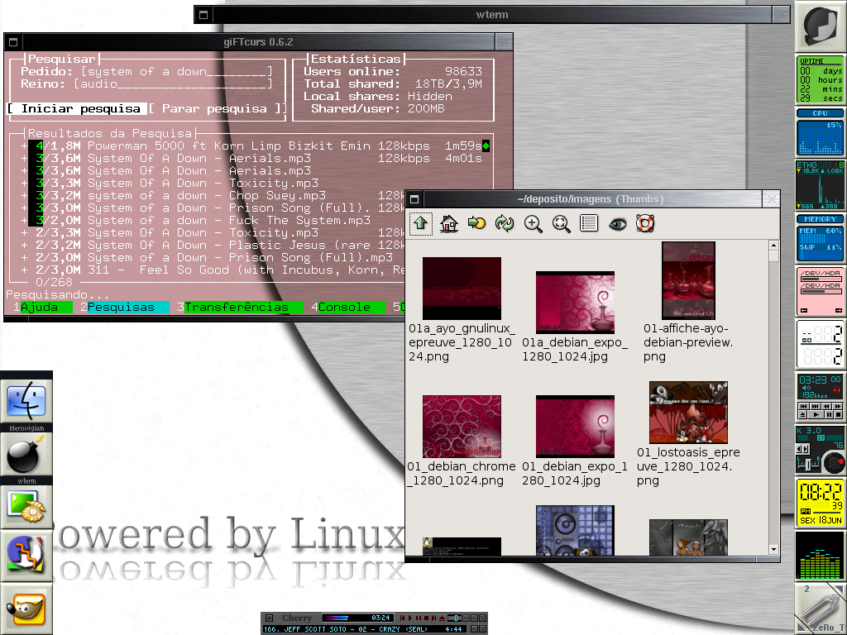Click the mixer channel left arrow
The height and width of the screenshot is (635, 847).
[798, 449]
